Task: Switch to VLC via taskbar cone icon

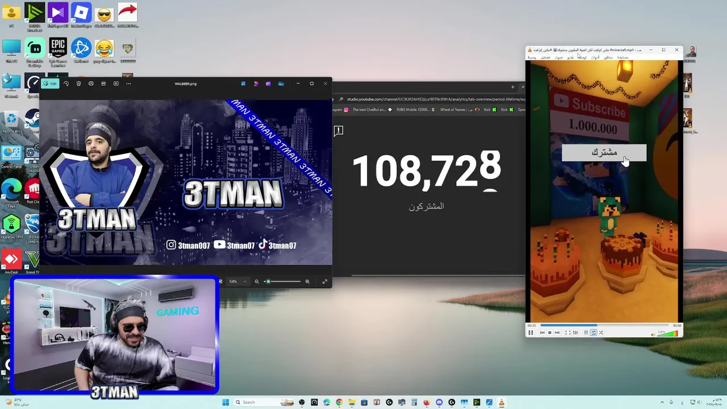Action: coord(502,402)
